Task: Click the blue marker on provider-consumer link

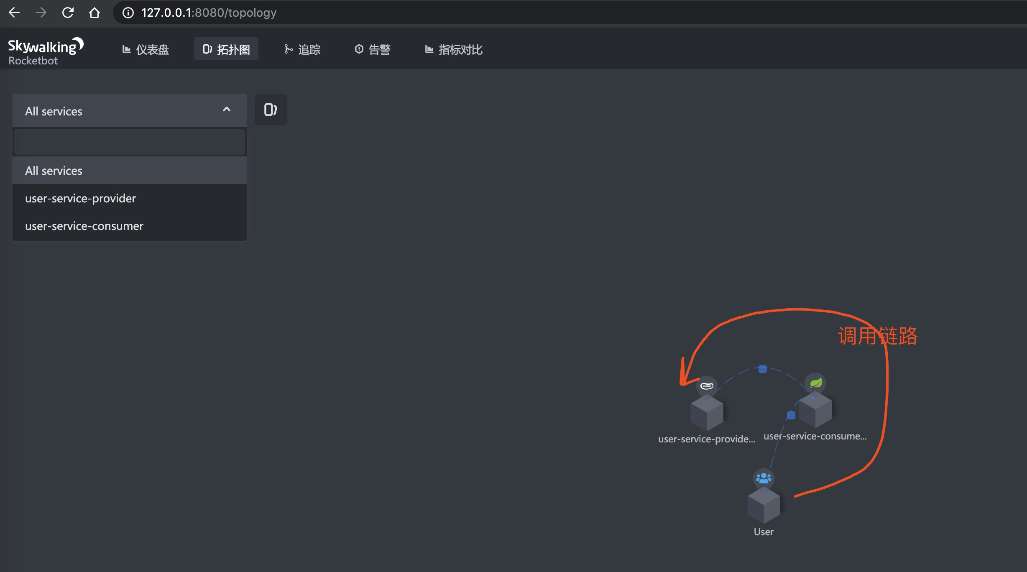Action: coord(763,369)
